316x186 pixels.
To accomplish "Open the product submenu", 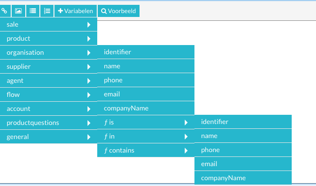I will (x=48, y=39).
